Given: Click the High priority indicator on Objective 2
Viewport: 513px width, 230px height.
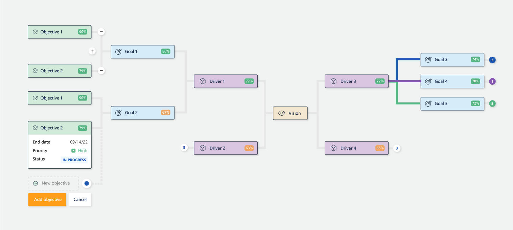Looking at the screenshot, I should click(x=79, y=151).
